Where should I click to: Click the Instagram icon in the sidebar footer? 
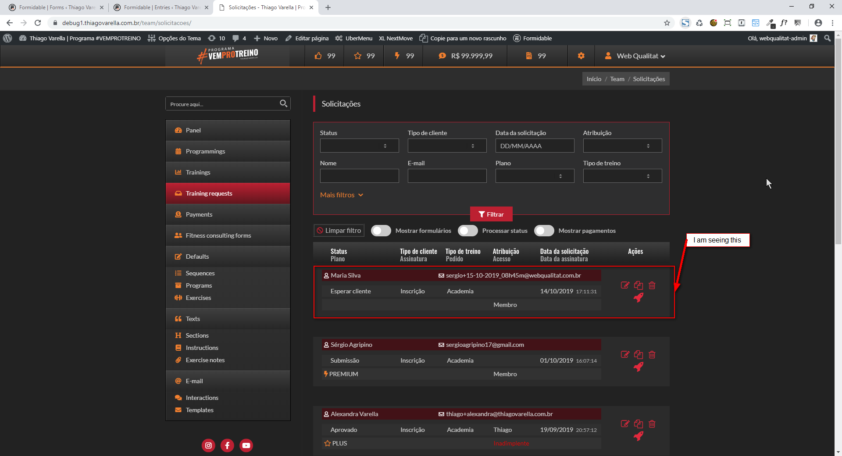click(208, 445)
